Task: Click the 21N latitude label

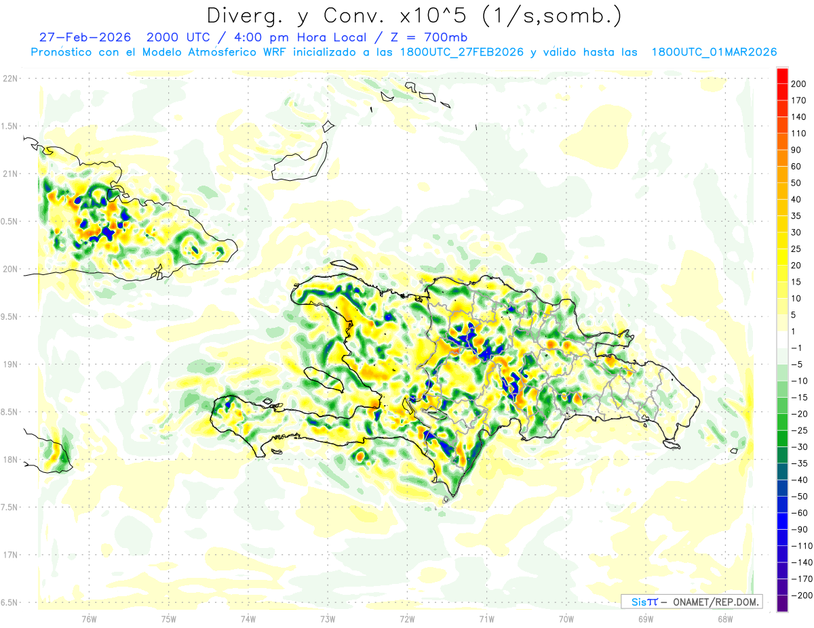Action: coord(10,174)
